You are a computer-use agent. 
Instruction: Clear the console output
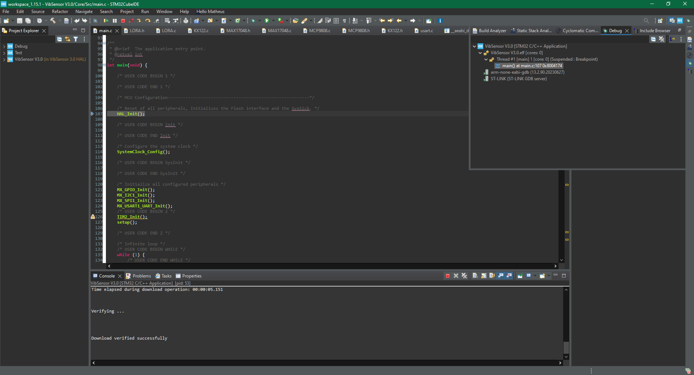click(475, 276)
